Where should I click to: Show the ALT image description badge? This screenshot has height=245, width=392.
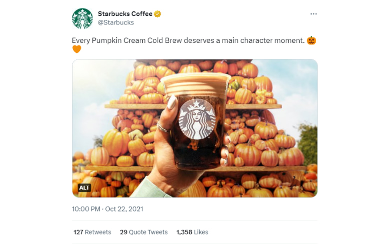(84, 188)
